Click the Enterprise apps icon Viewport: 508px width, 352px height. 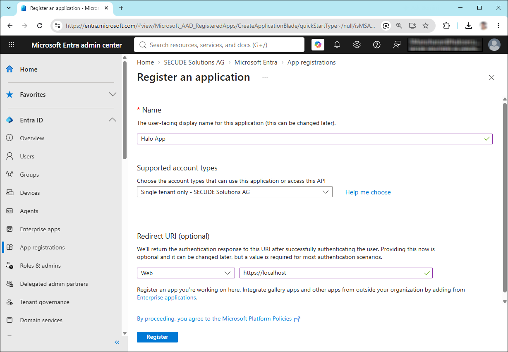point(10,229)
